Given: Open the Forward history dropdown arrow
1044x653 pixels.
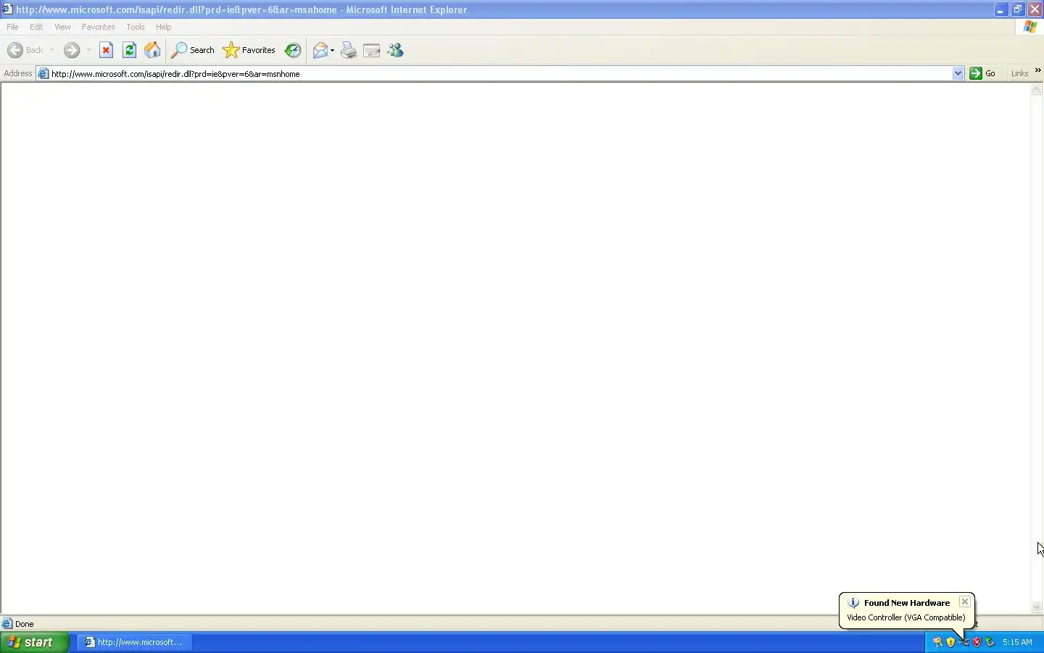Looking at the screenshot, I should point(88,50).
